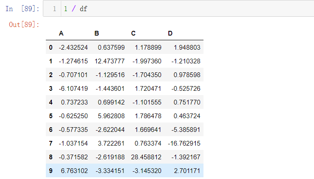Select cell value 0.763374
Viewport: 314px width, 179px height.
(x=148, y=143)
